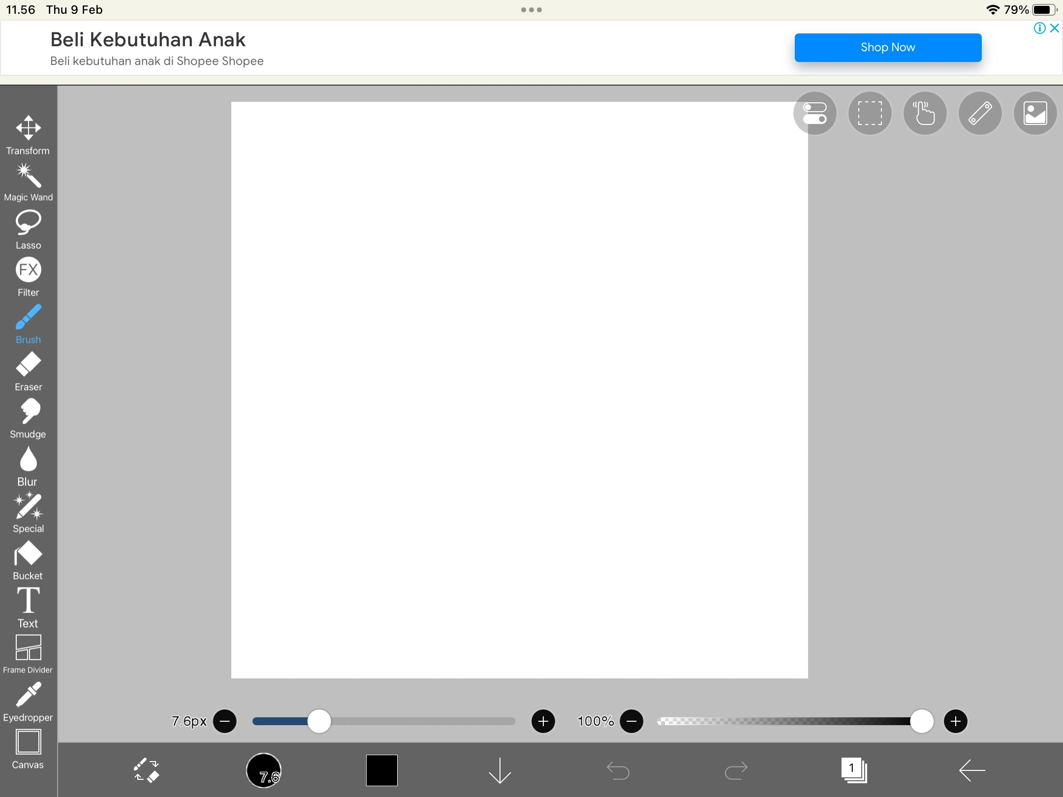Select the Text tool

[x=28, y=607]
